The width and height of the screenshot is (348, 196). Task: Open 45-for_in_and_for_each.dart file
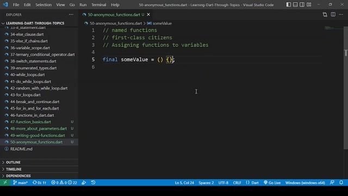click(x=39, y=108)
